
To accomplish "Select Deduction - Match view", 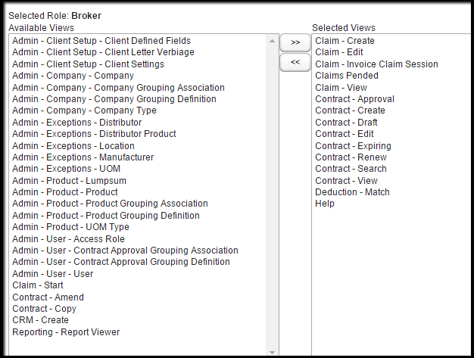I will click(352, 192).
